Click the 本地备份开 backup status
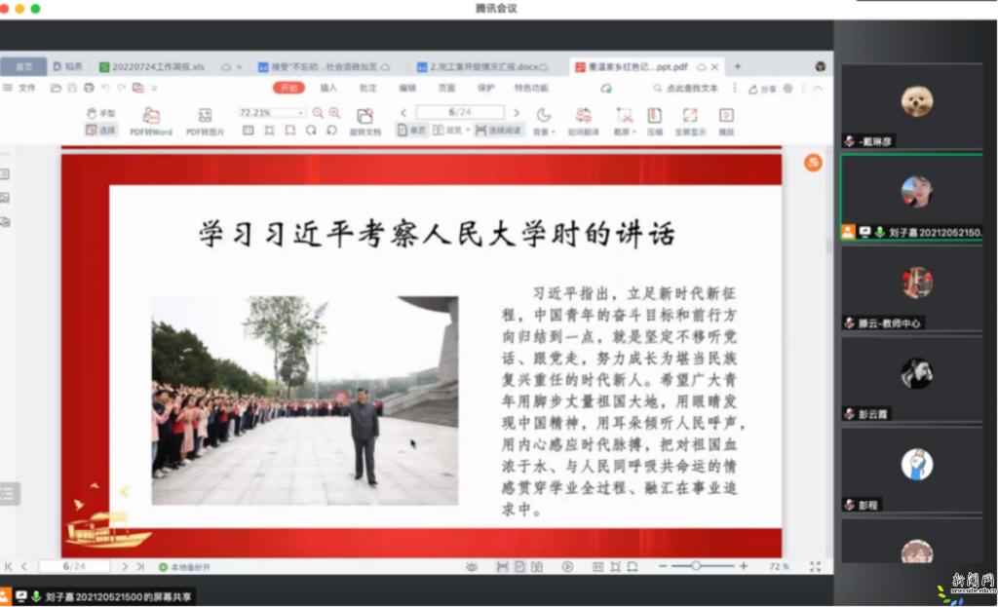Screen dimensions: 998x607 [184, 566]
